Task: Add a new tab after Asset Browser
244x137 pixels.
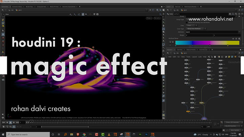Action: [x=212, y=50]
